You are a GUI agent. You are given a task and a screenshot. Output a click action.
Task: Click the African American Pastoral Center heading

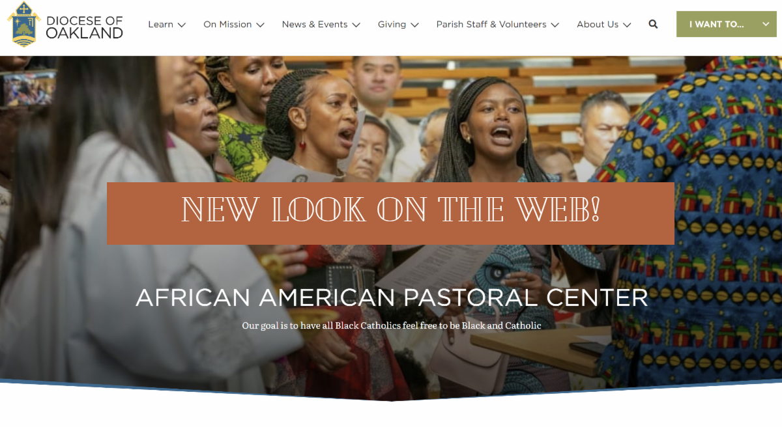coord(392,297)
